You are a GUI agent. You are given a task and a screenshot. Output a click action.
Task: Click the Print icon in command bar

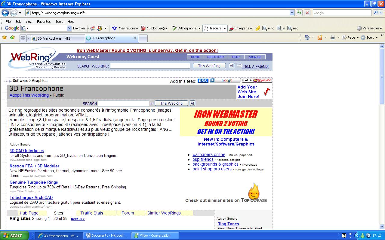tap(333, 37)
